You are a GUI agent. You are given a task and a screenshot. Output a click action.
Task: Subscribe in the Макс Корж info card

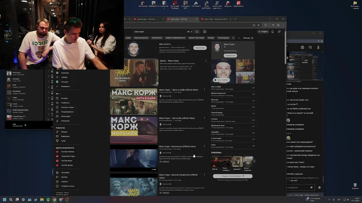[230, 56]
